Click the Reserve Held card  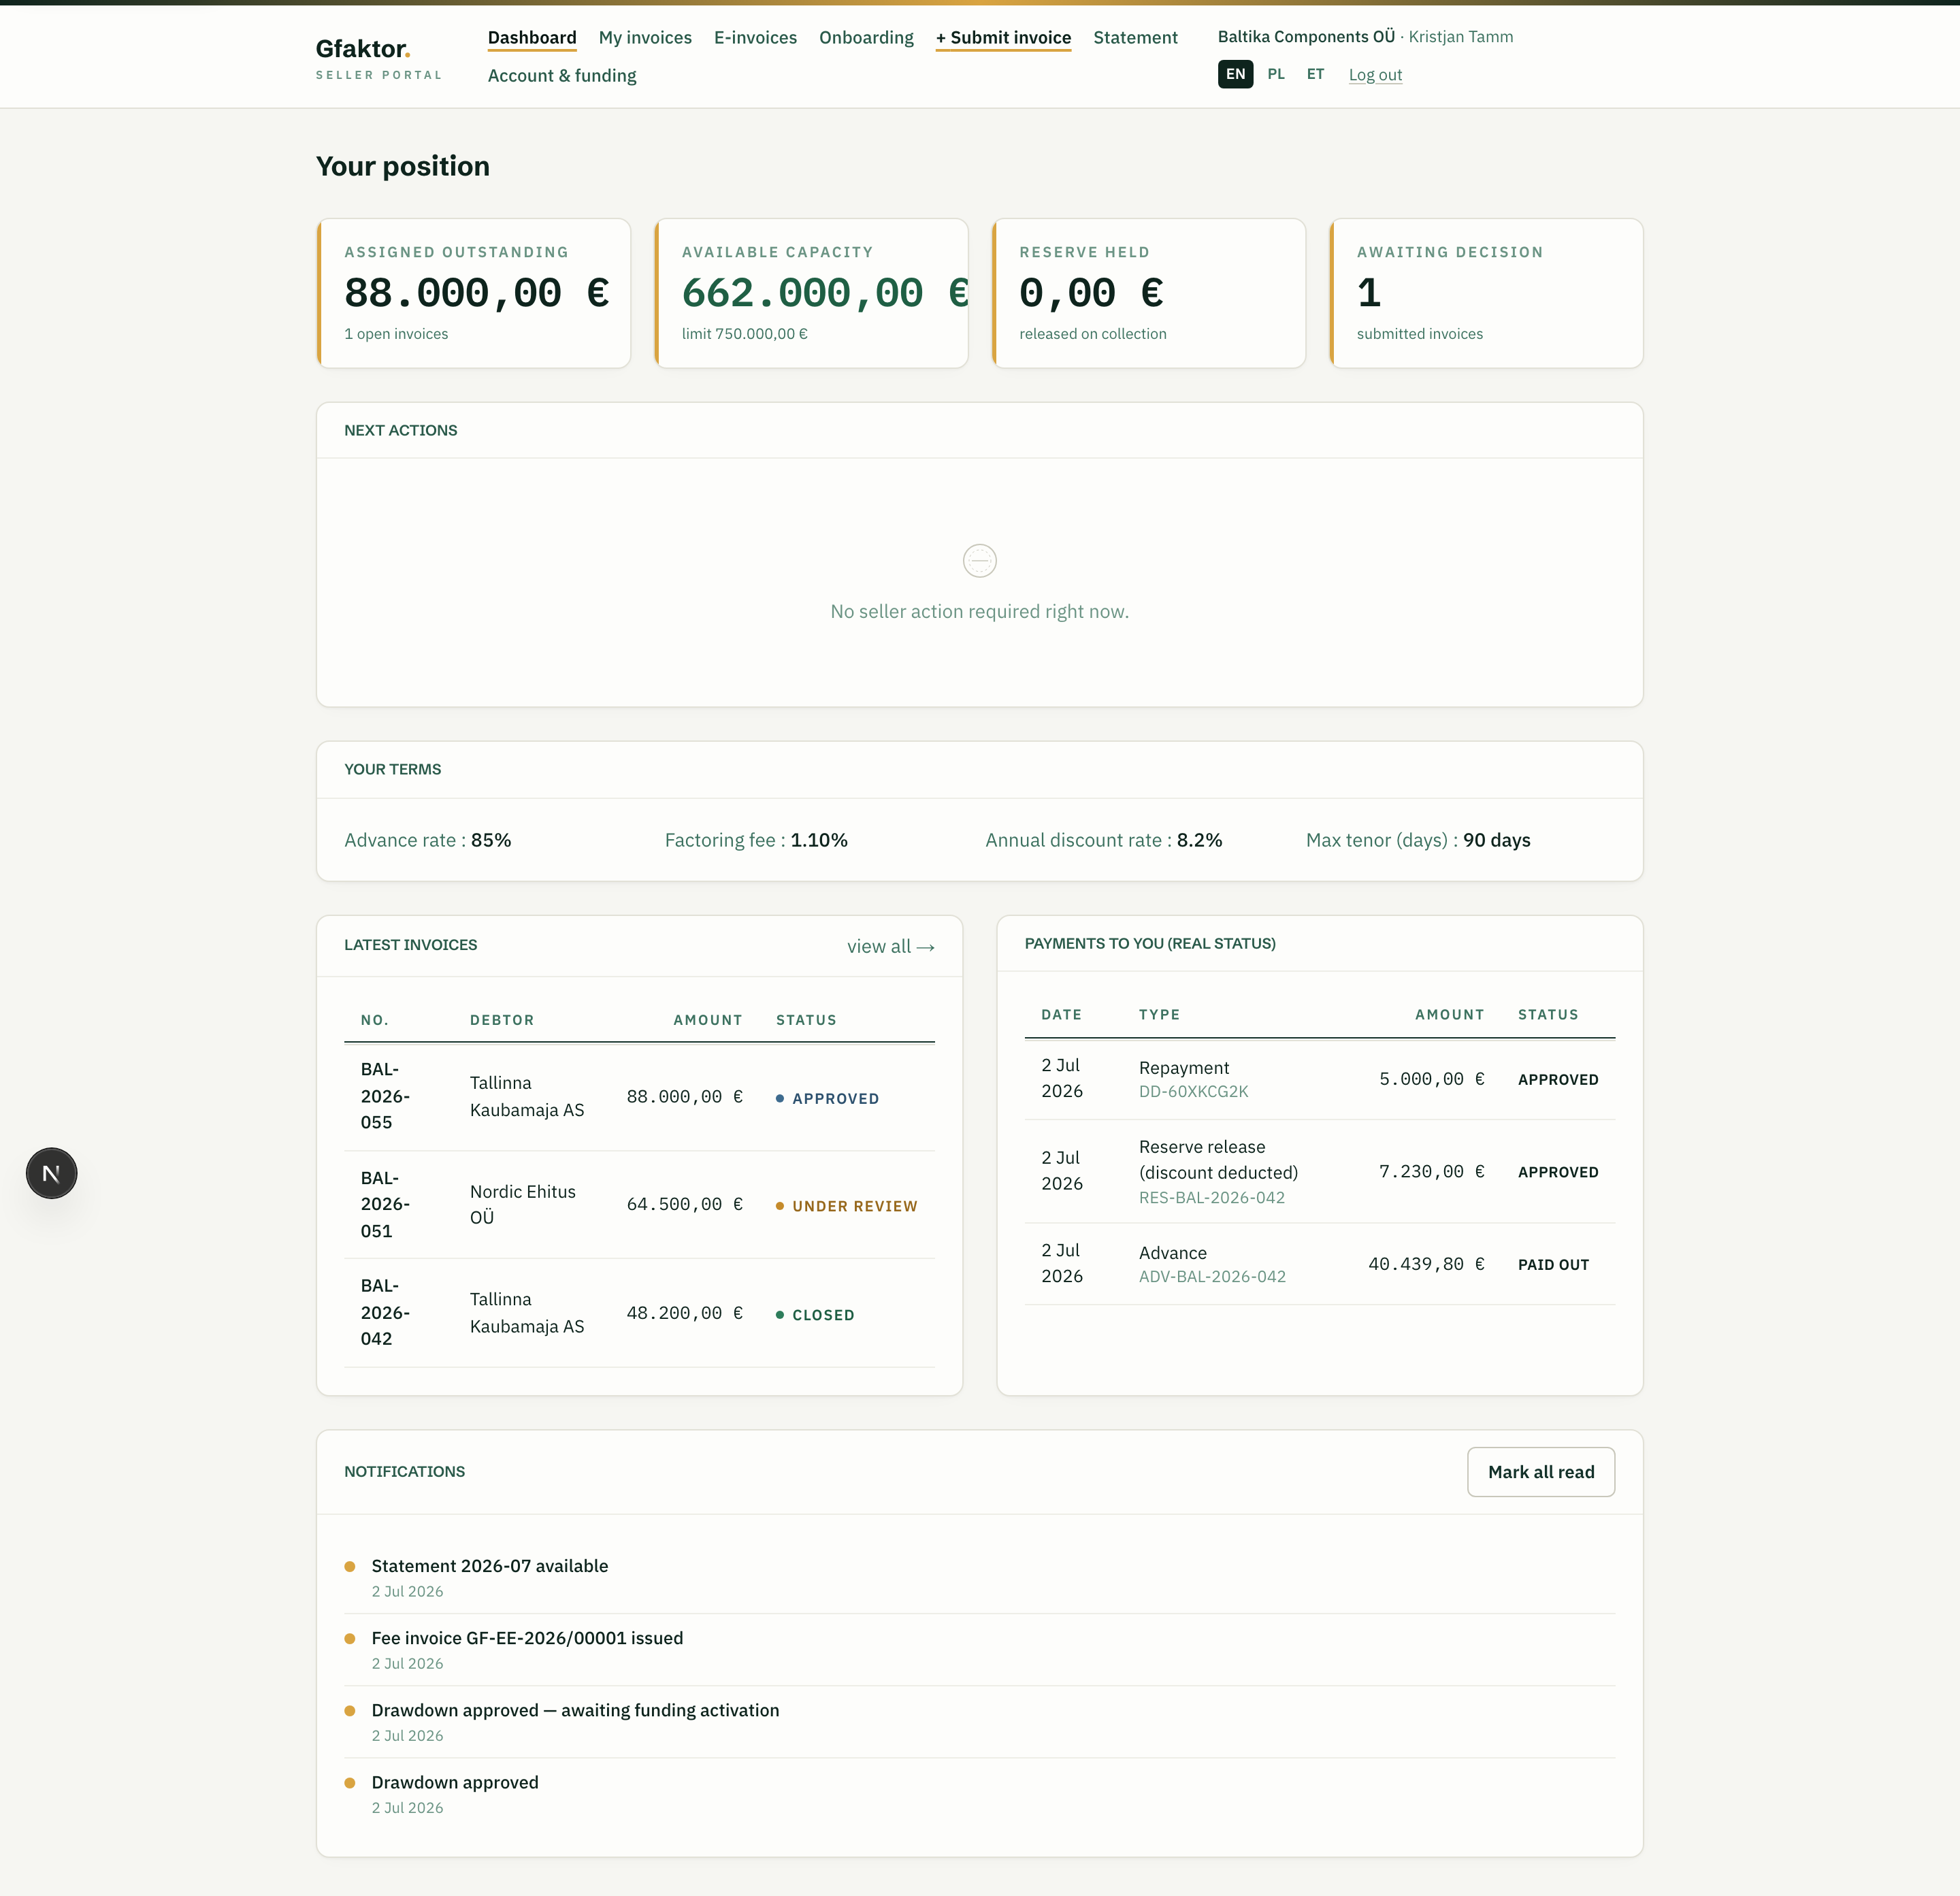1149,293
